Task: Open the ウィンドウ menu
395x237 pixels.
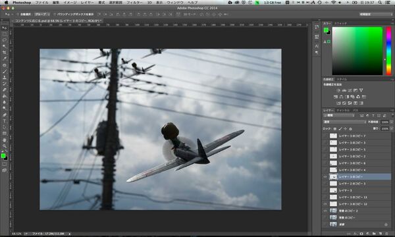Action: [x=175, y=3]
